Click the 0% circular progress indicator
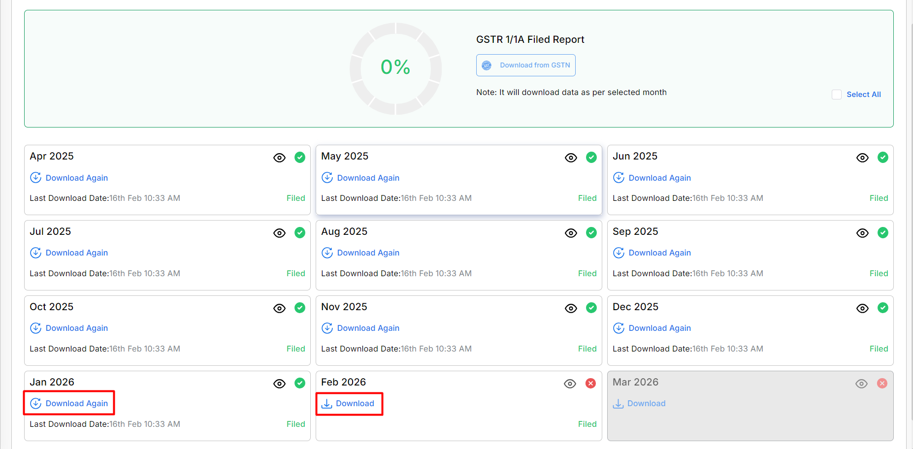 click(395, 68)
